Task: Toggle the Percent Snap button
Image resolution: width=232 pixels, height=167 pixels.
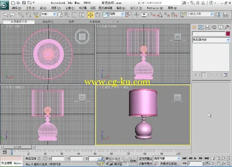Action: point(167,14)
